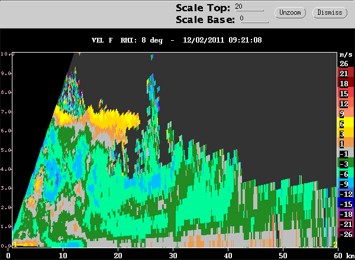Pick the -18 m/s purple swatch
Screen dimensions: 355x260
(346, 214)
